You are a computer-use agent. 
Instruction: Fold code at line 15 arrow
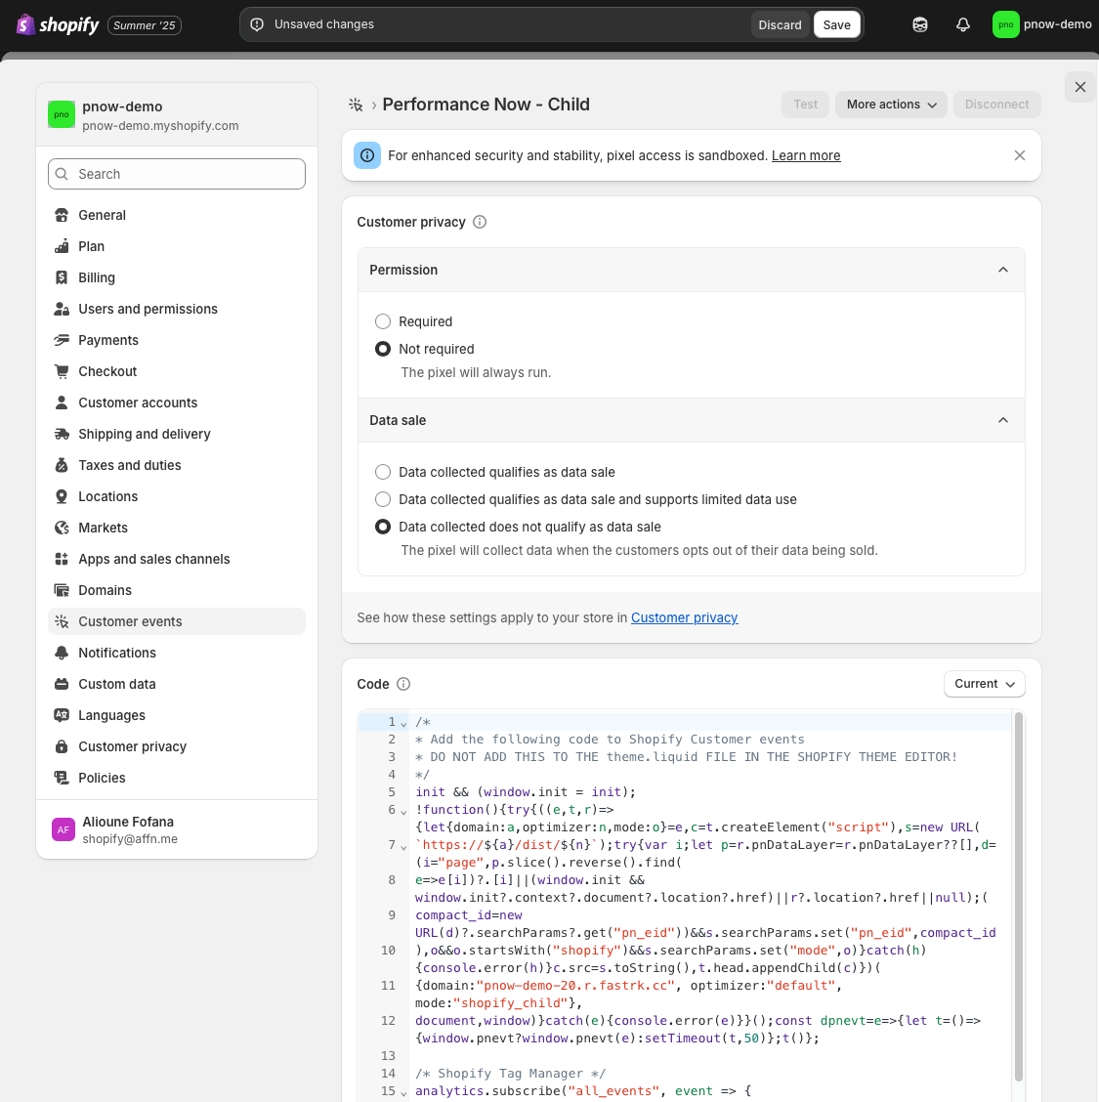403,1093
